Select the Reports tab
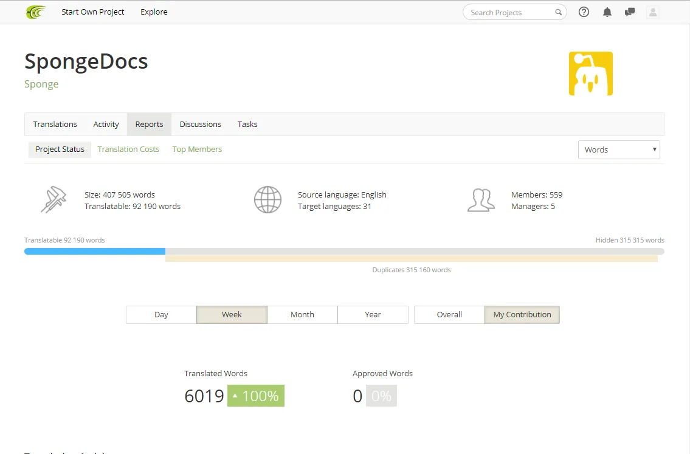 (149, 125)
